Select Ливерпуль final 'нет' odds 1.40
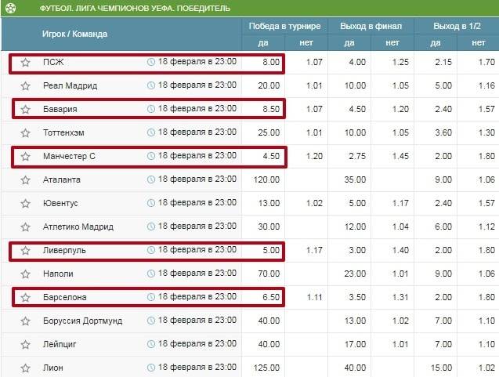The height and width of the screenshot is (377, 499). [400, 250]
